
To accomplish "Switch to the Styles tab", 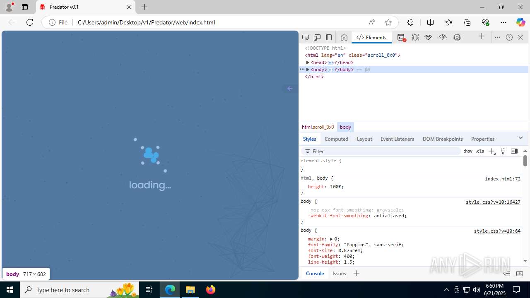I will point(309,139).
